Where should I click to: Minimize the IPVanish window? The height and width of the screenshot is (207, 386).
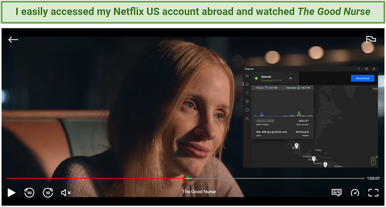coord(359,69)
